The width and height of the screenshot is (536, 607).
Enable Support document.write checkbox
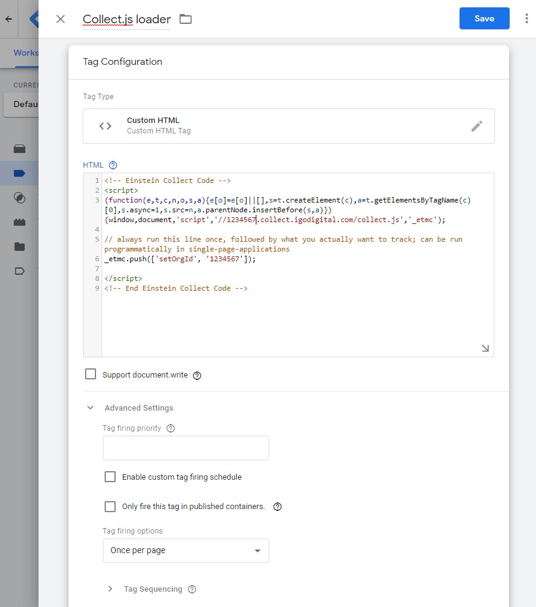click(91, 374)
